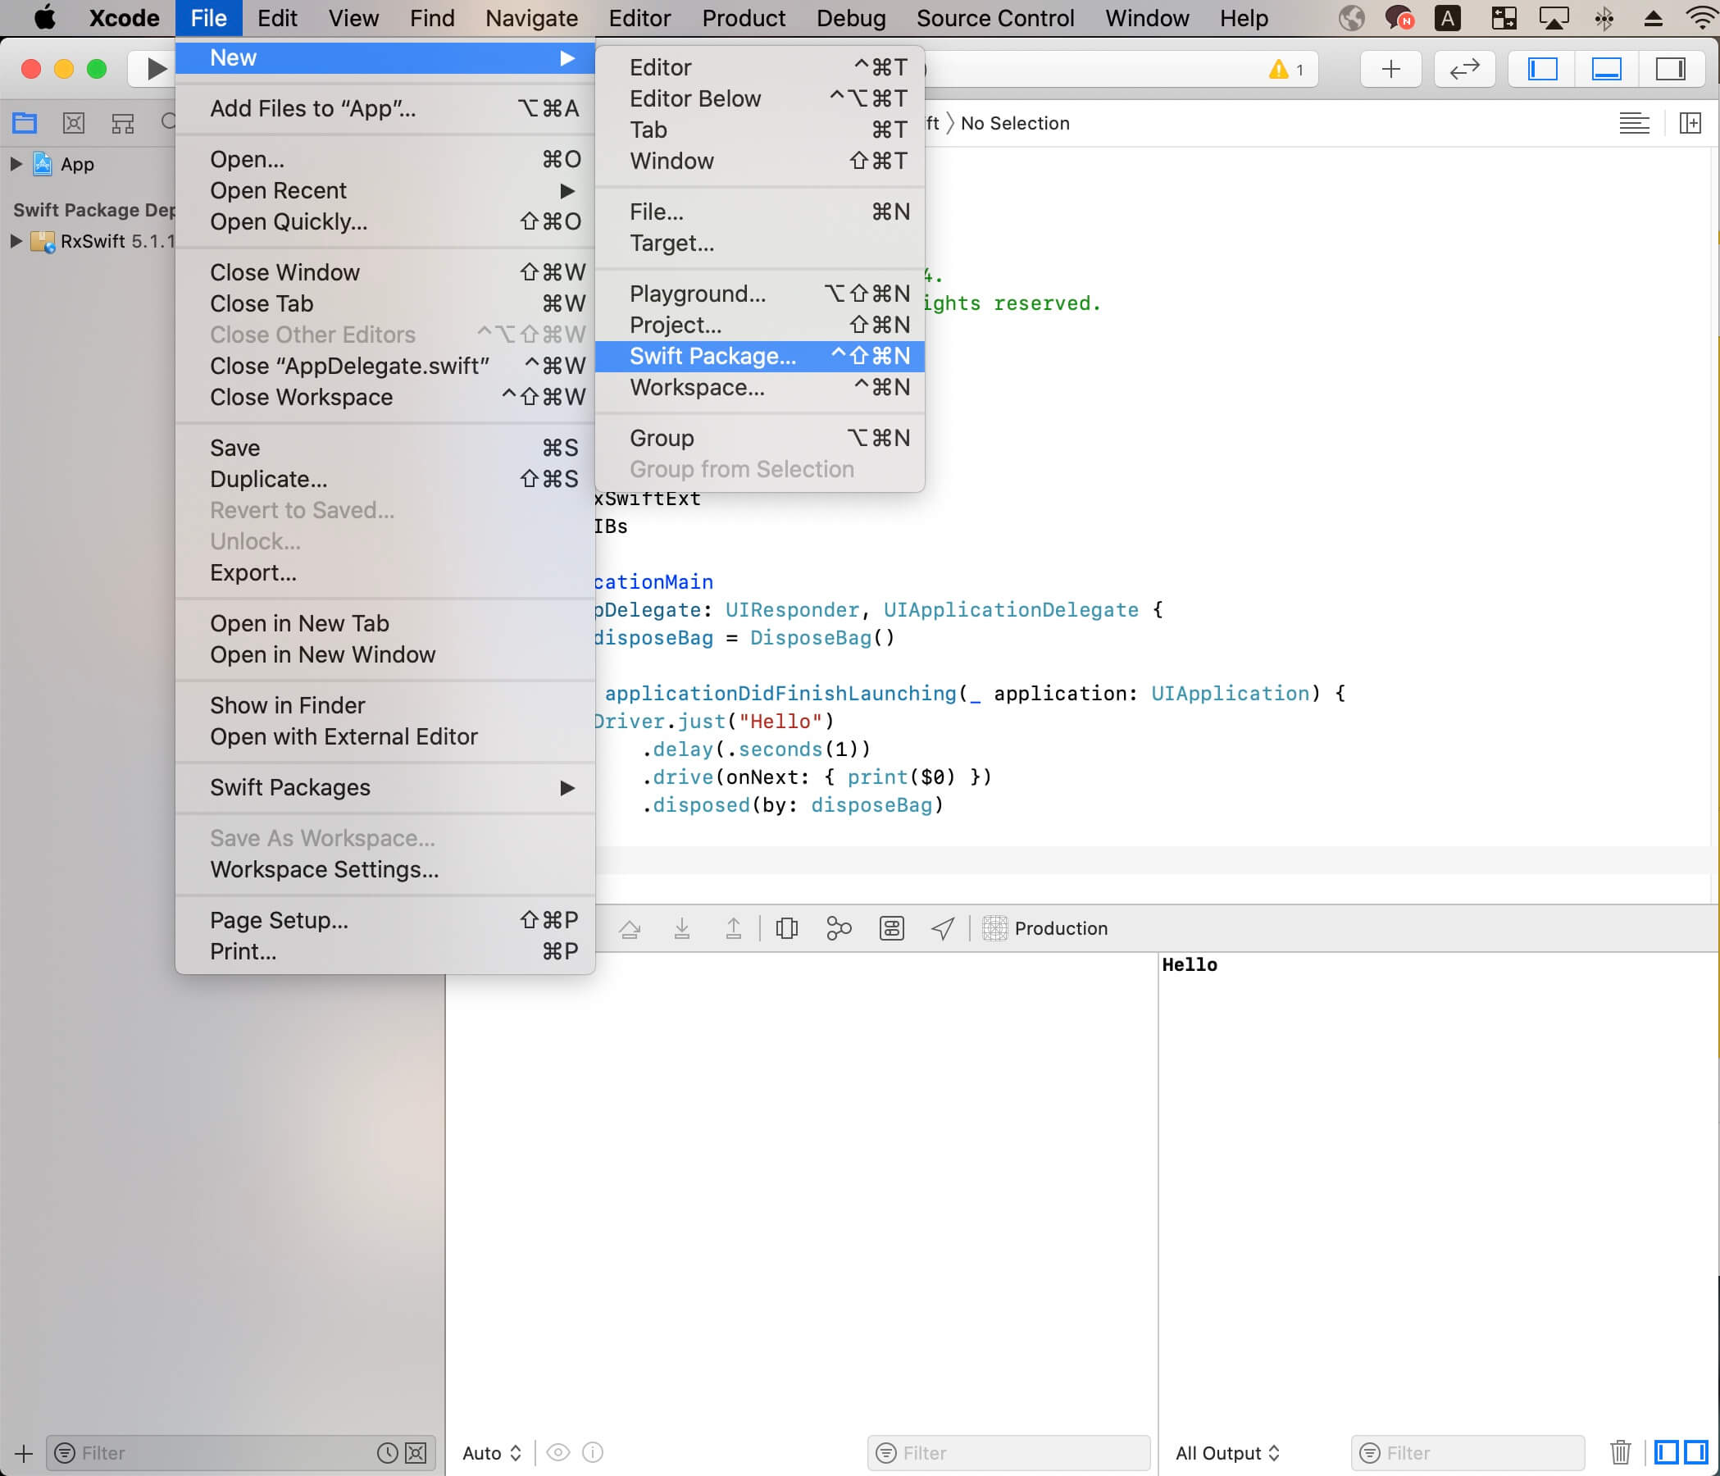The height and width of the screenshot is (1476, 1720).
Task: Choose Target... in New submenu
Action: pos(759,244)
